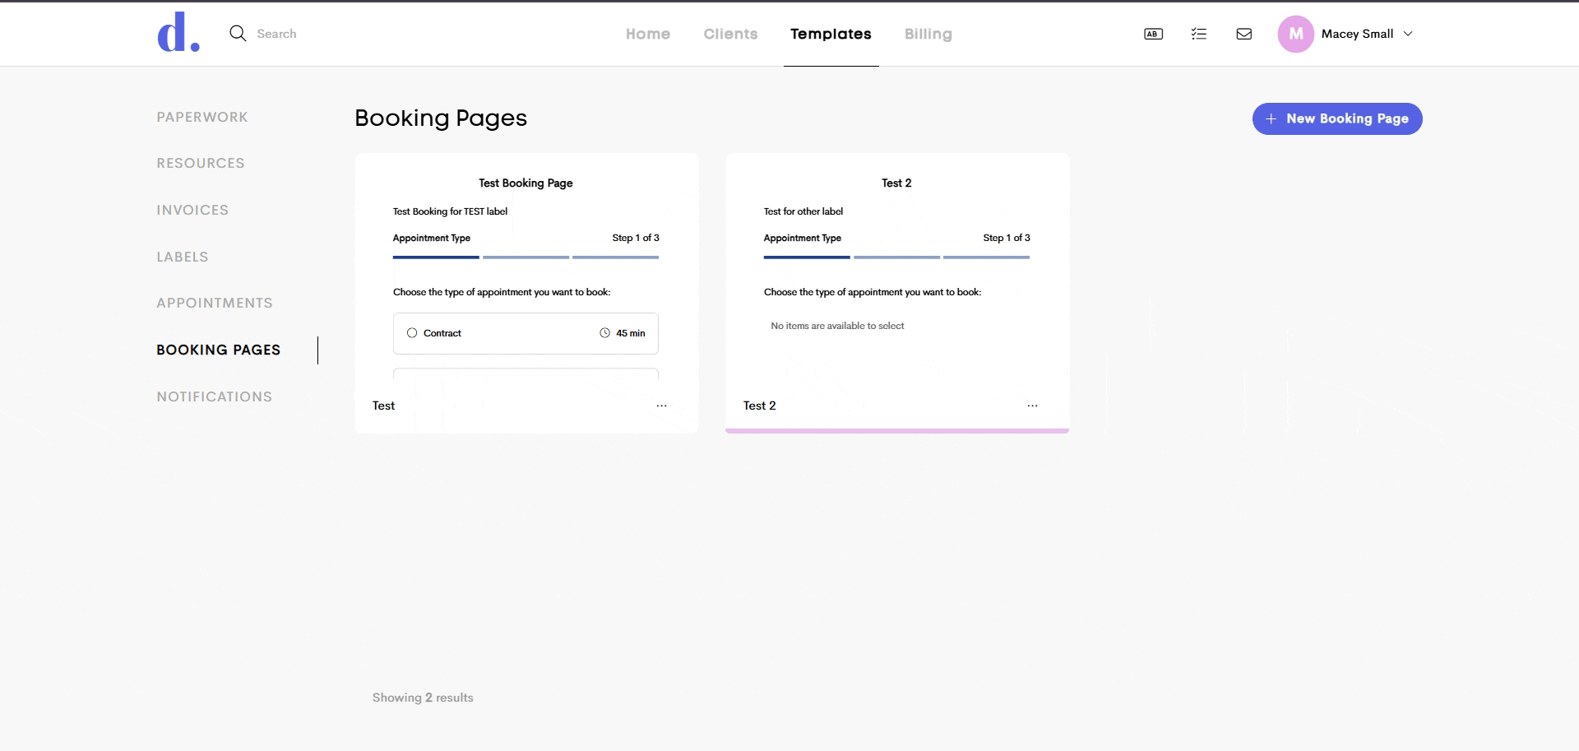
Task: Click the step progress bar in Test 2 card
Action: [x=896, y=257]
